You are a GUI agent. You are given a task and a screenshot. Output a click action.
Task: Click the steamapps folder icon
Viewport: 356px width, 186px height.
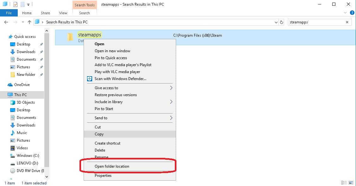(70, 37)
